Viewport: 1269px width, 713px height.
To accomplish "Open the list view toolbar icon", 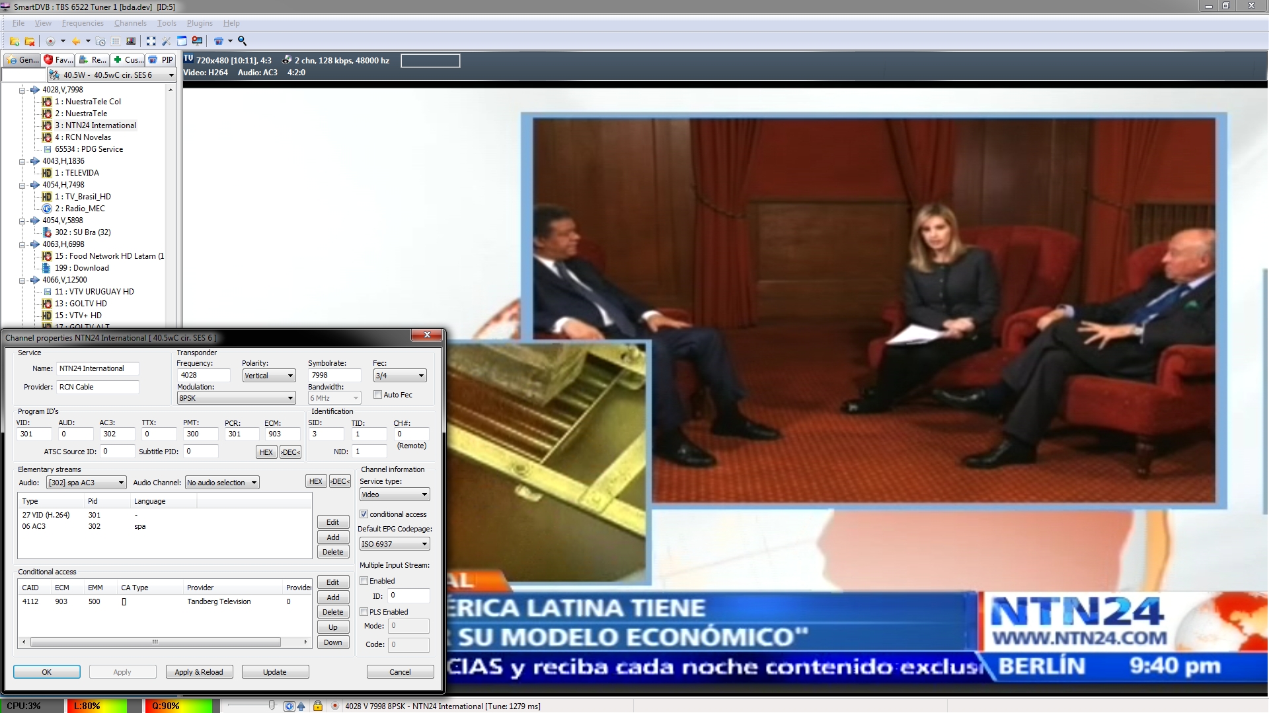I will pyautogui.click(x=116, y=41).
